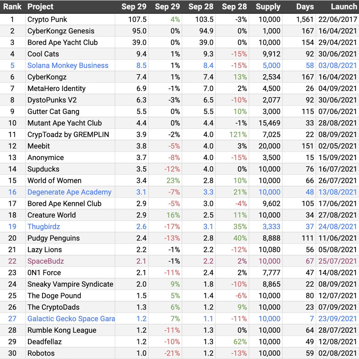Open the Galactic Gecko Space Gara link
This screenshot has width=359, height=359.
click(71, 319)
